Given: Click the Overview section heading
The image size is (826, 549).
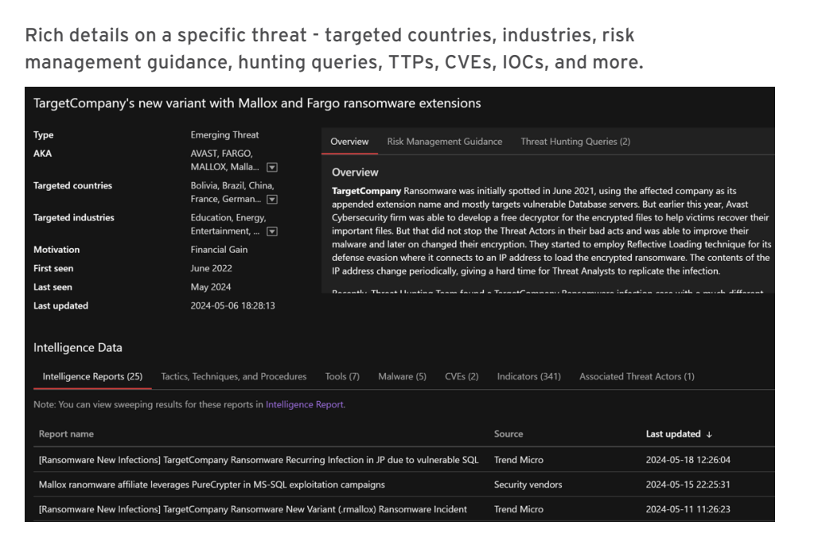Looking at the screenshot, I should click(355, 173).
